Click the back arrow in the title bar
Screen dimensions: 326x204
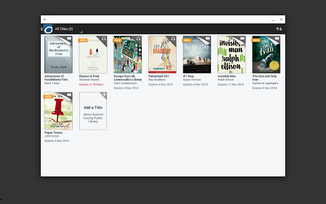click(45, 19)
